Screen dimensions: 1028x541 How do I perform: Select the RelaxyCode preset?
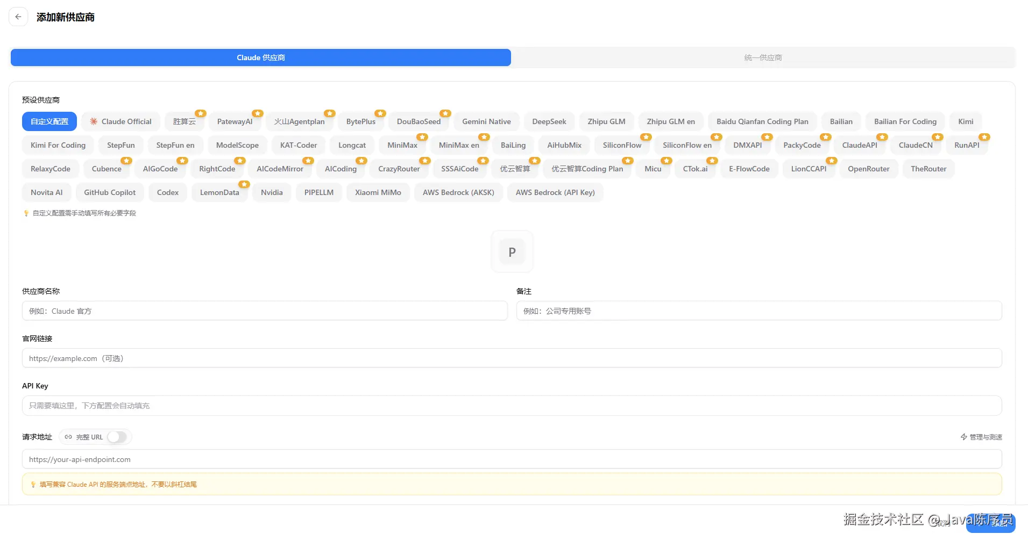point(51,169)
